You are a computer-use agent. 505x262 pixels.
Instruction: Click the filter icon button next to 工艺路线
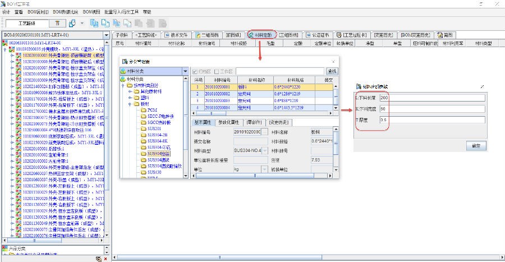(57, 23)
